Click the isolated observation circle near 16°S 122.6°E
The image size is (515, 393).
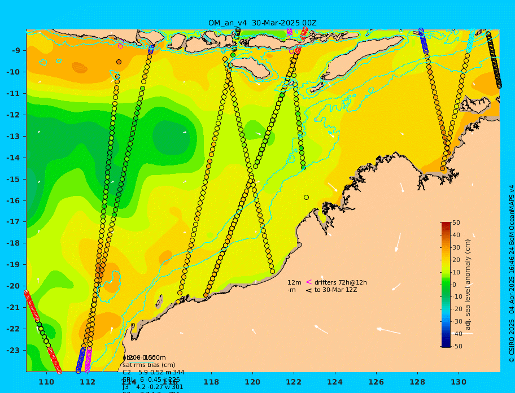click(306, 197)
